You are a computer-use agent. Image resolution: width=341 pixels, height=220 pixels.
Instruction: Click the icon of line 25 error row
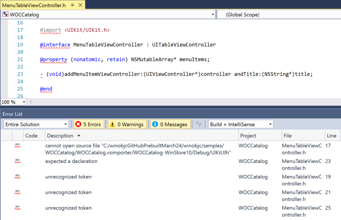point(18,207)
